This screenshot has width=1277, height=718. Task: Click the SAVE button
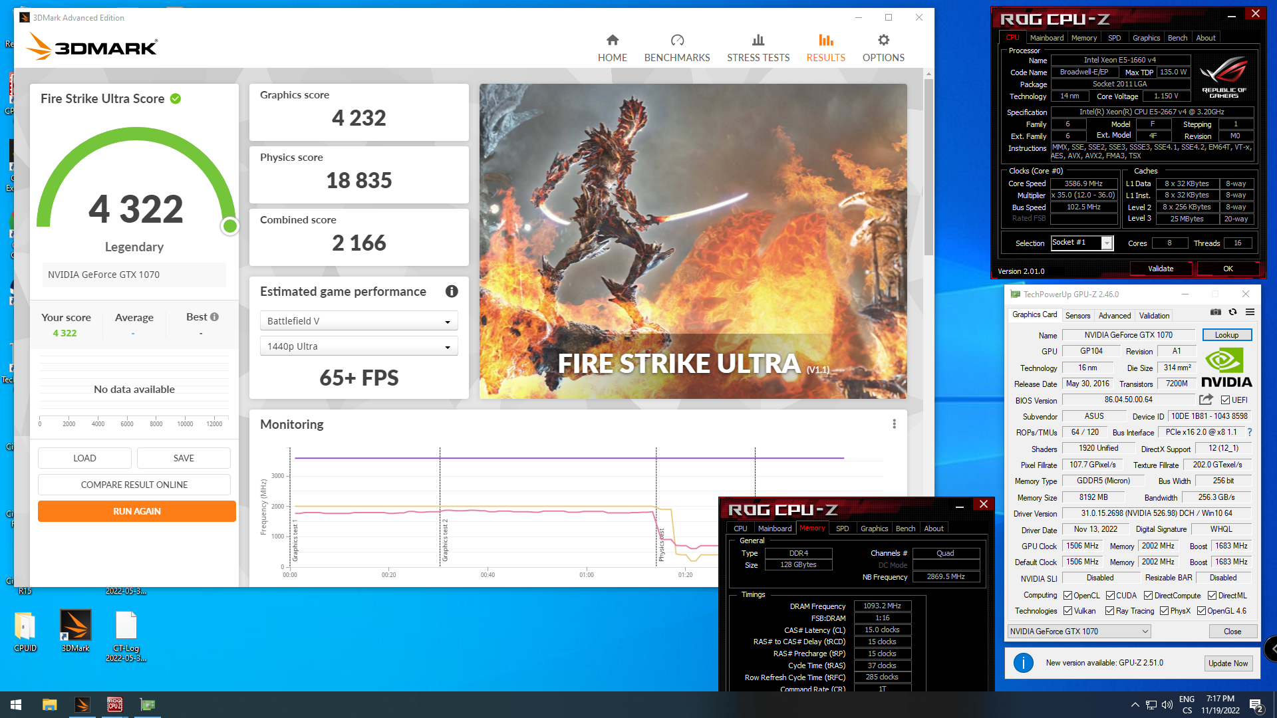[x=184, y=458]
